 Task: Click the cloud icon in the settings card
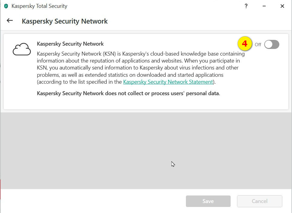coord(22,49)
